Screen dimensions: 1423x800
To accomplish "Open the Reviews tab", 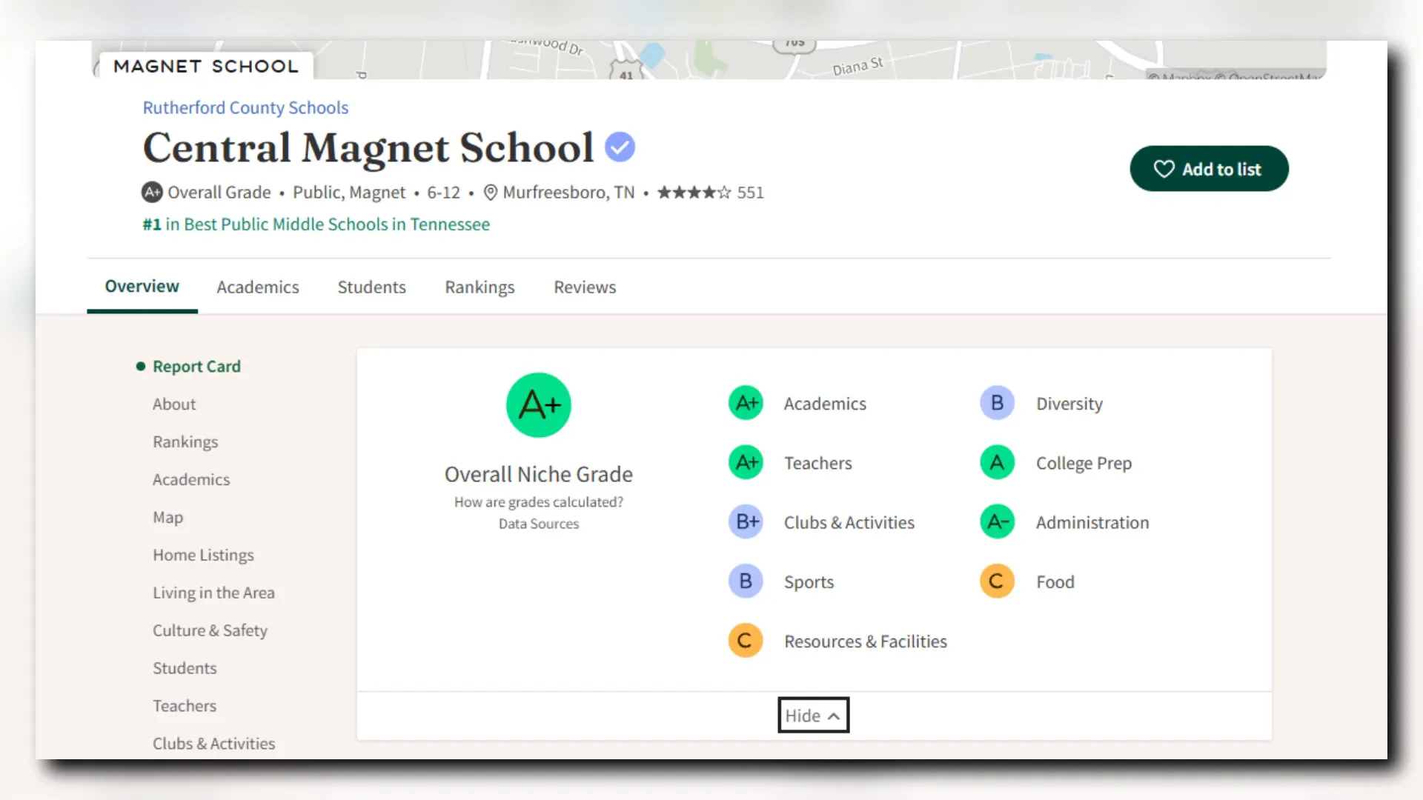I will 585,287.
